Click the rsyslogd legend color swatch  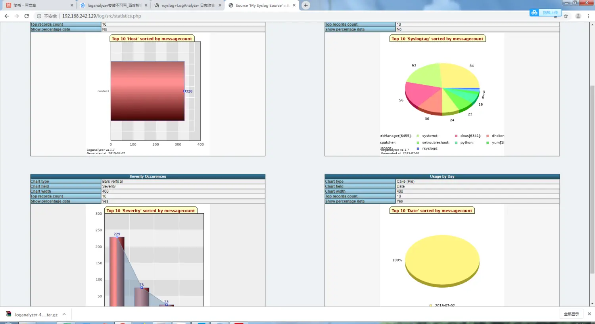tap(418, 149)
